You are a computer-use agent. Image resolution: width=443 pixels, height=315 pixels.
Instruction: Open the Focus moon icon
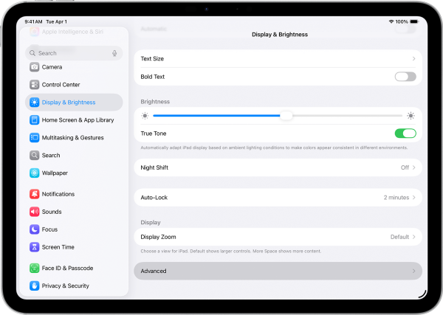[35, 229]
